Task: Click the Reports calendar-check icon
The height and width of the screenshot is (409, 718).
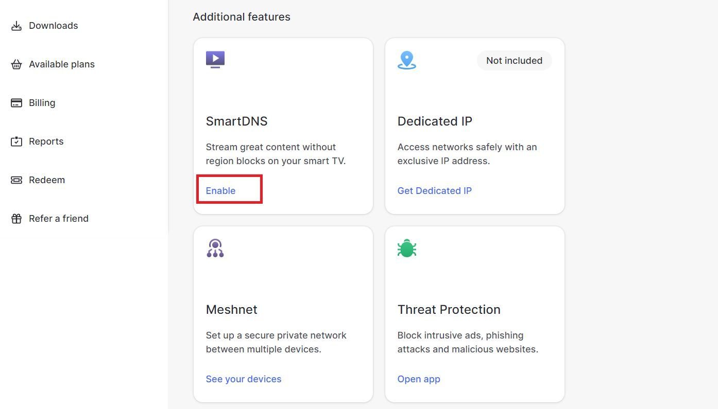Action: [x=16, y=141]
